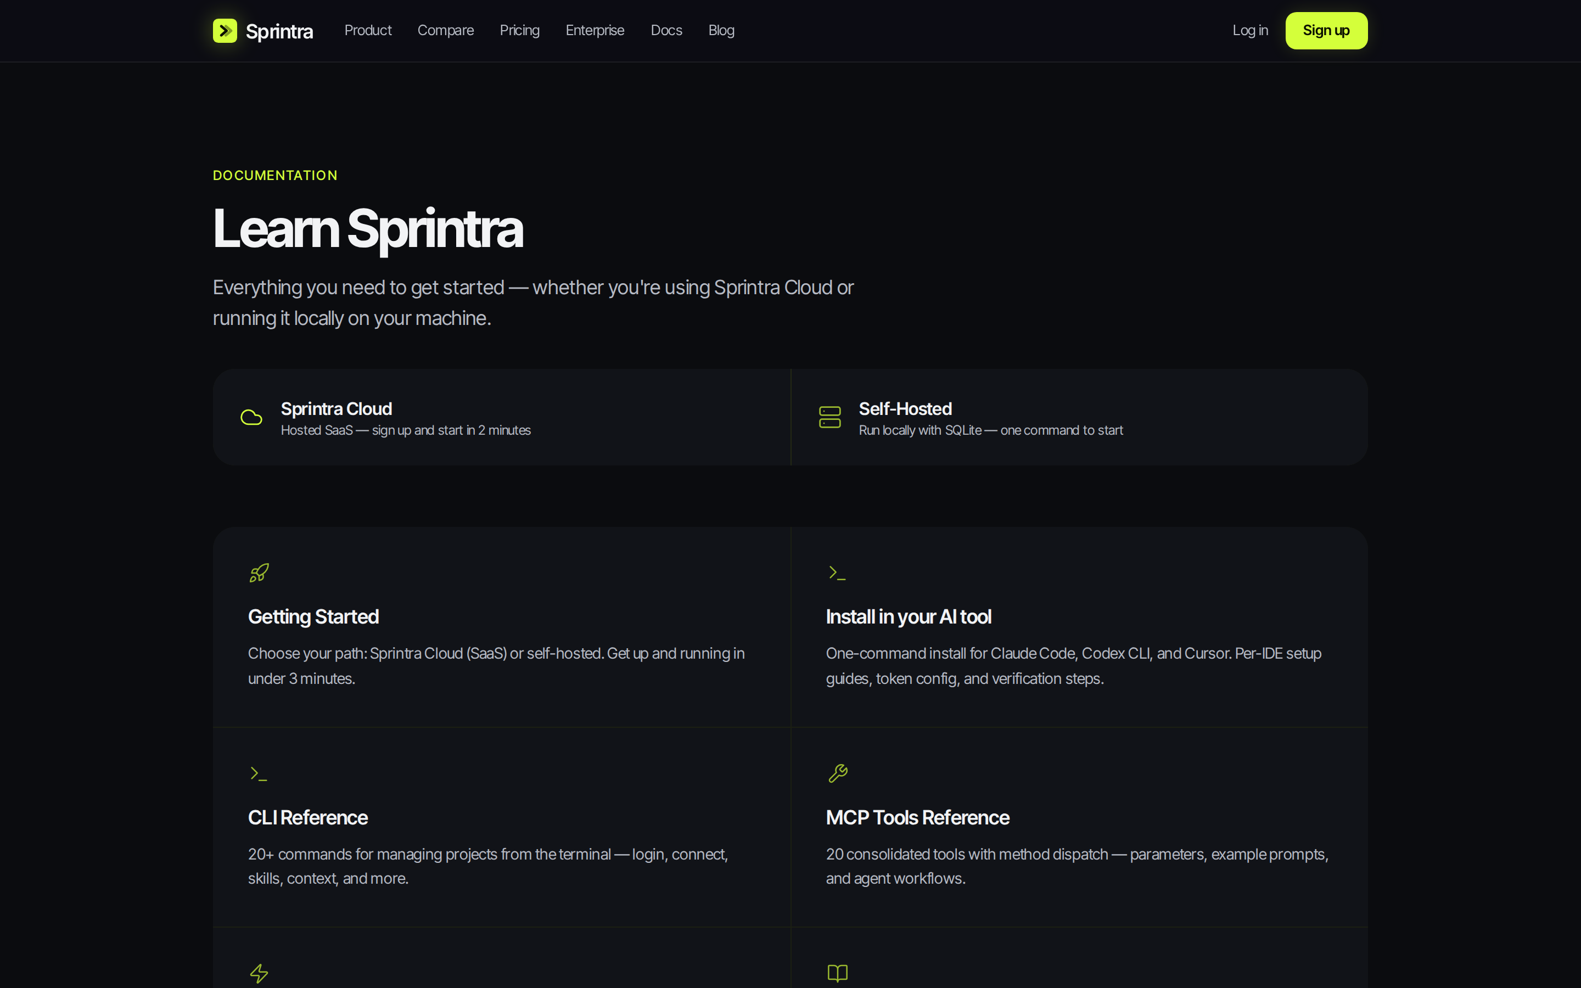
Task: Click the cloud icon beside Sprintra Cloud
Action: 251,418
